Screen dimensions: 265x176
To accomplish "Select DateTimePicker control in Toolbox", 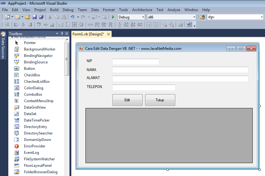I will (37, 120).
